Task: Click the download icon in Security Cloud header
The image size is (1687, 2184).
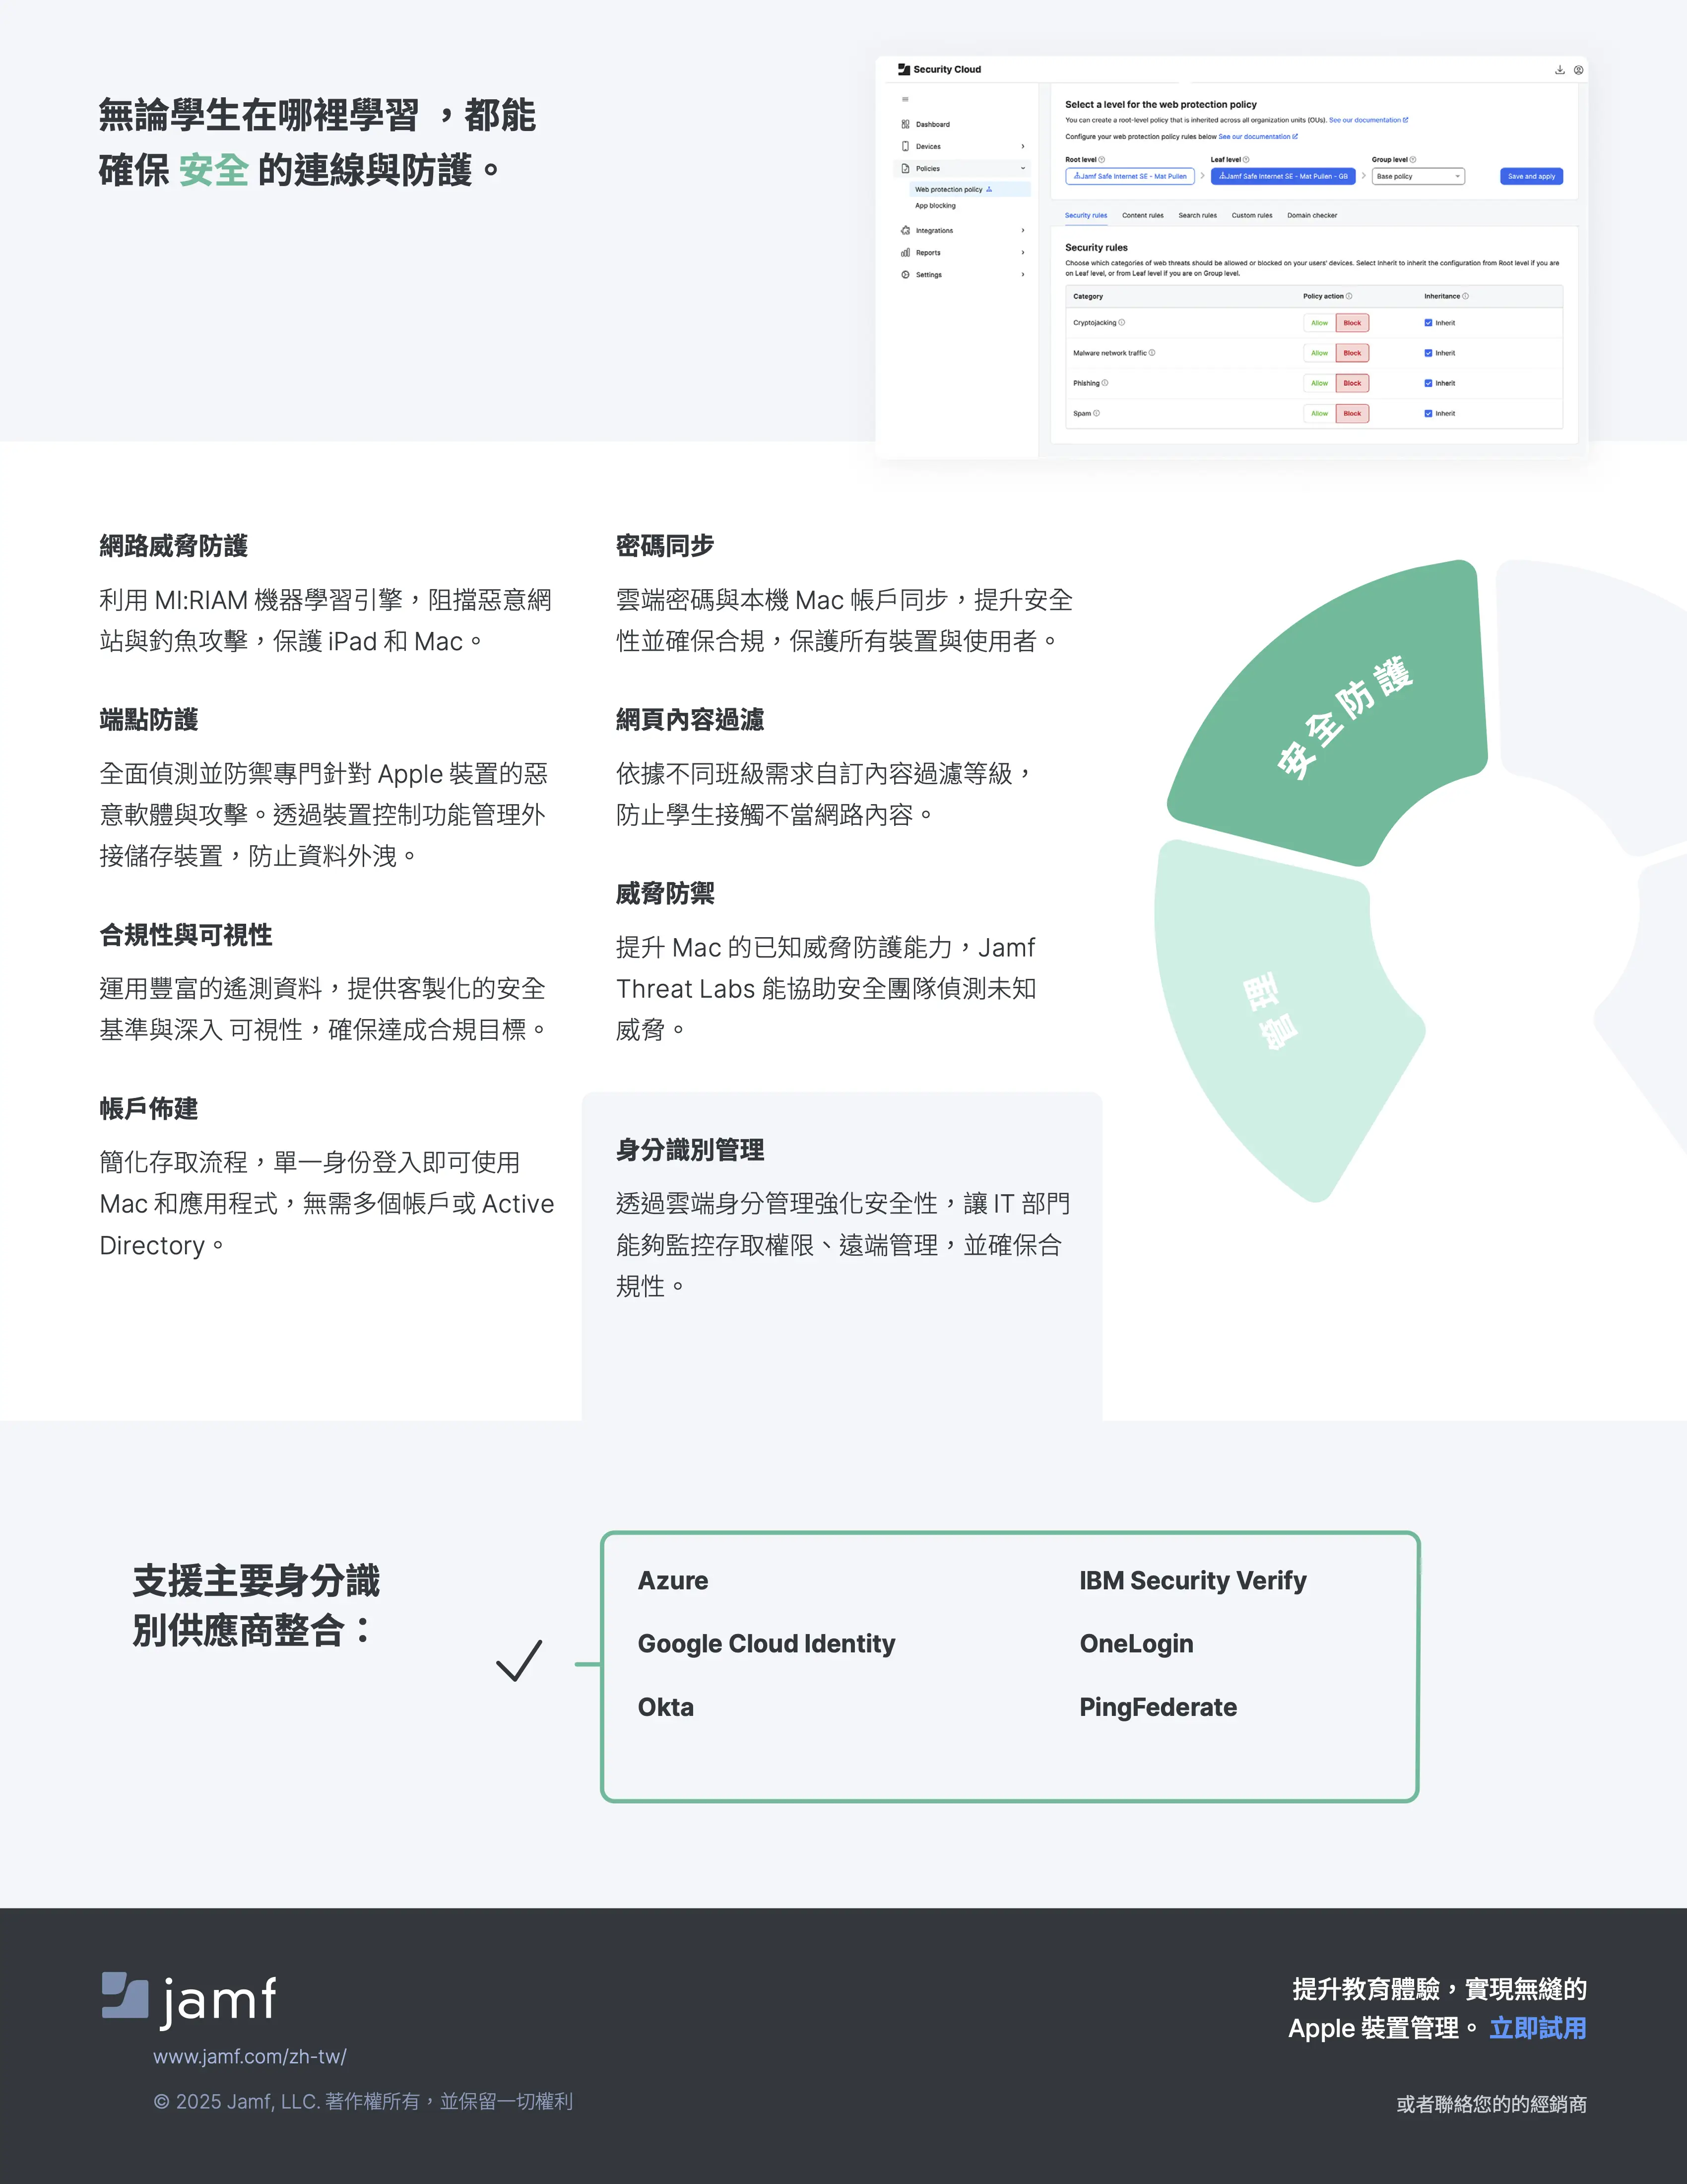Action: point(1559,70)
